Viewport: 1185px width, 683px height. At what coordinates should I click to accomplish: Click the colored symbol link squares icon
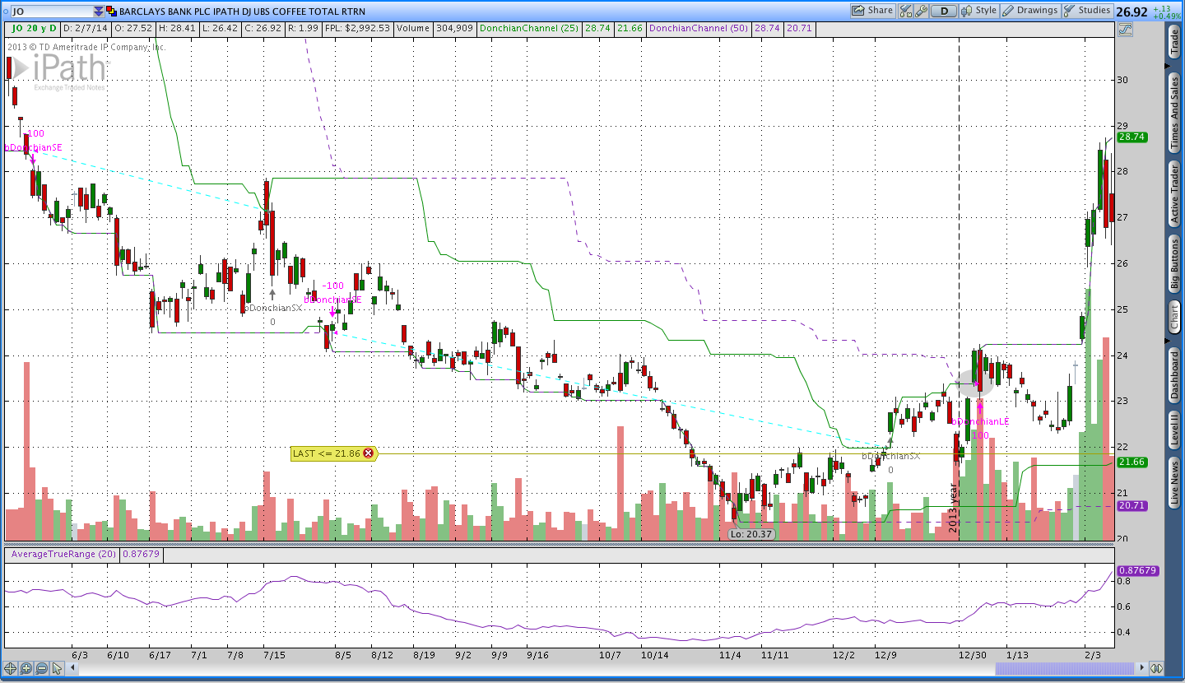point(112,12)
